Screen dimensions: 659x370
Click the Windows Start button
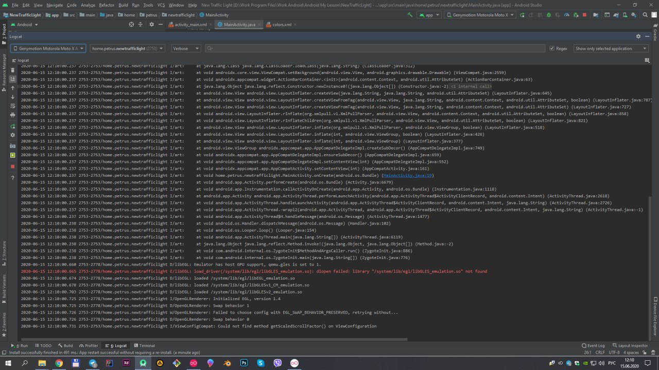(x=8, y=363)
